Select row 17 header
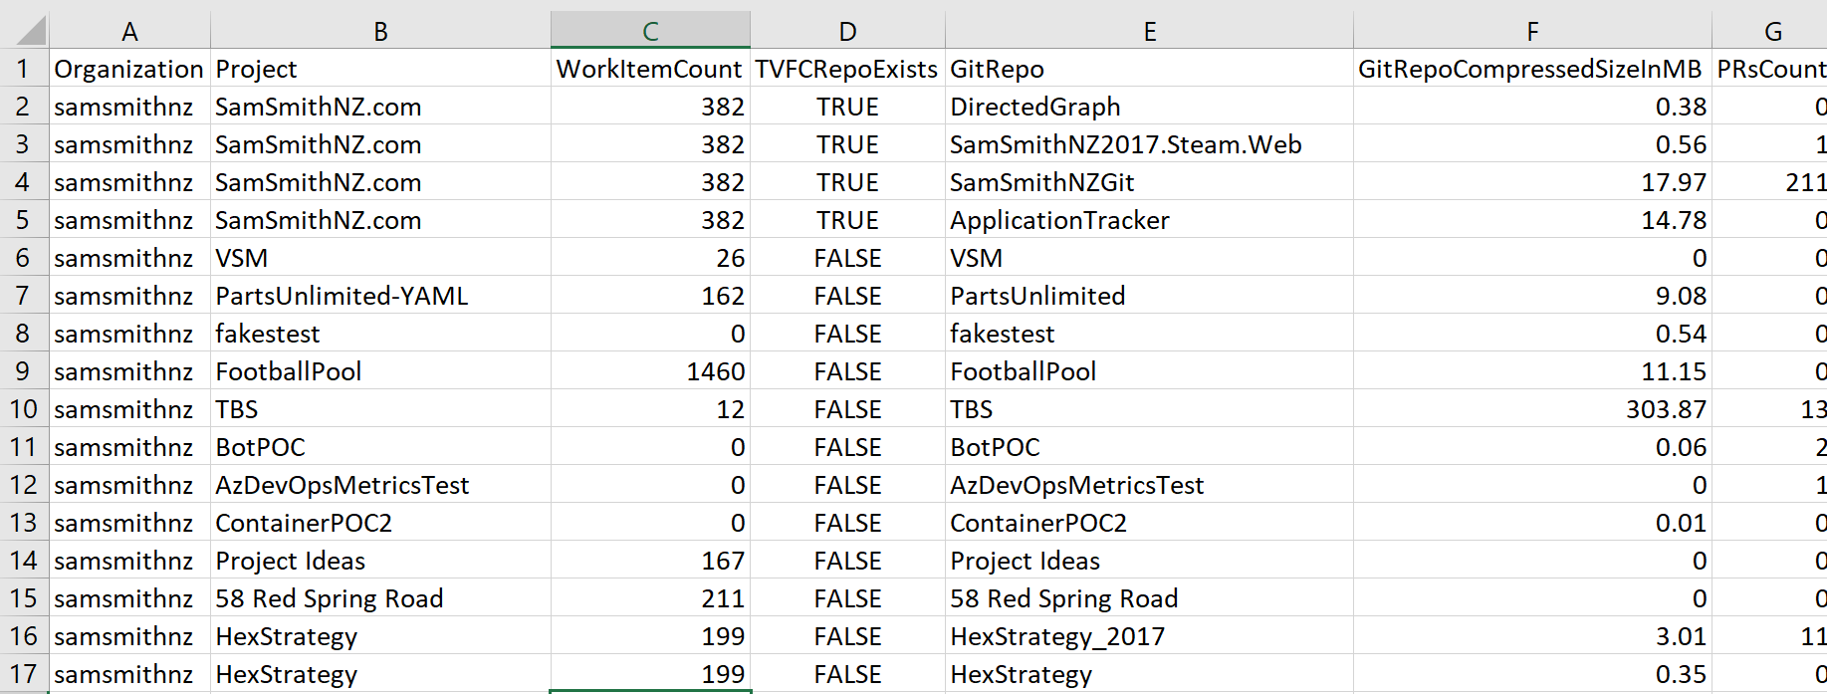 point(24,674)
